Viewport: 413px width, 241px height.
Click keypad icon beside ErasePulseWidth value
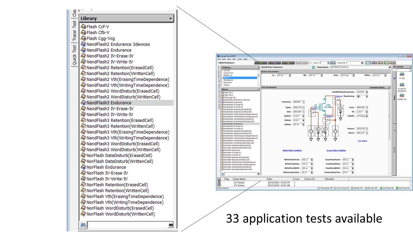pos(353,168)
